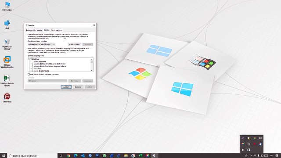Click the events list scroll up arrow
The height and width of the screenshot is (158, 281).
point(92,59)
